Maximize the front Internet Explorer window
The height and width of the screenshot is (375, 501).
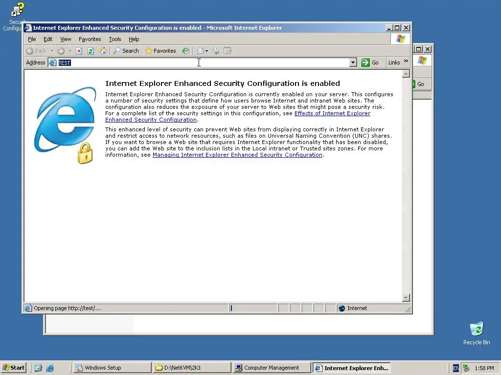[x=397, y=28]
